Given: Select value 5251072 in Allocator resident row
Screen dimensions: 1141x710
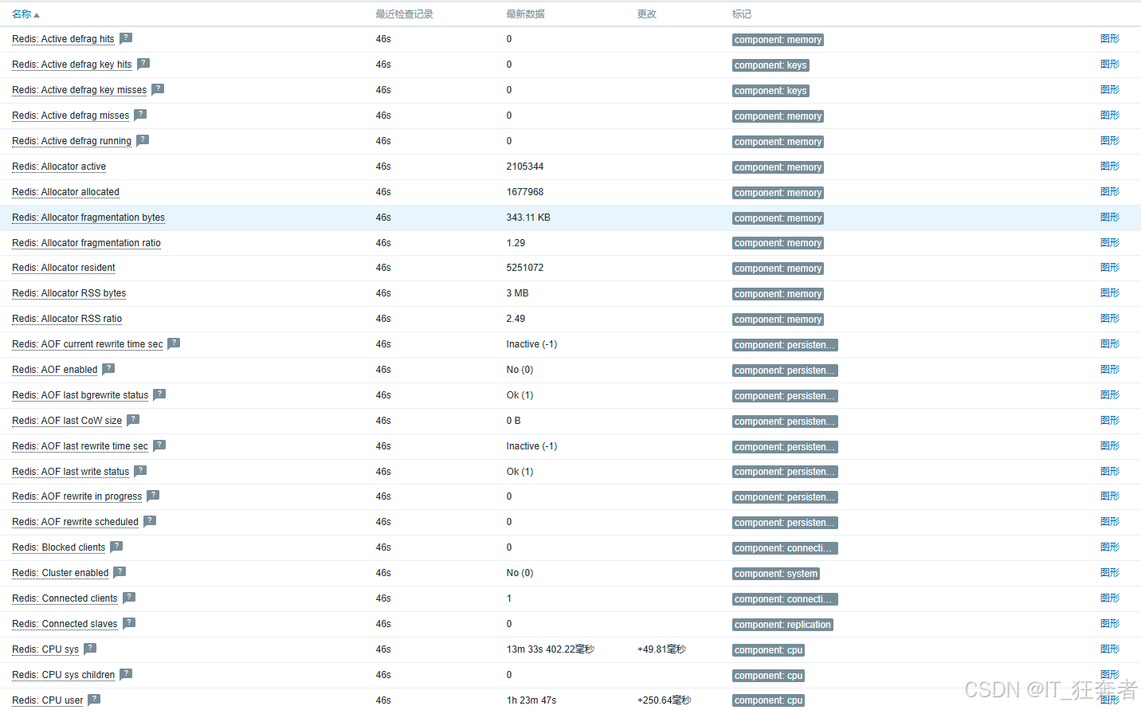Looking at the screenshot, I should point(525,268).
